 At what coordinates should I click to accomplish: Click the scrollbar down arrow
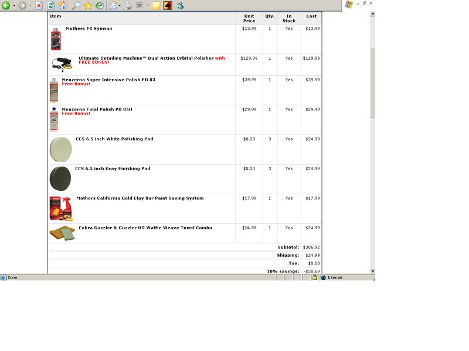pos(373,271)
